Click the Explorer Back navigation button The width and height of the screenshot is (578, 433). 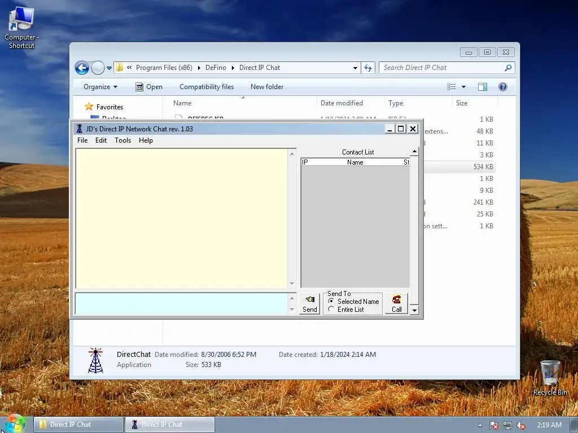point(82,68)
